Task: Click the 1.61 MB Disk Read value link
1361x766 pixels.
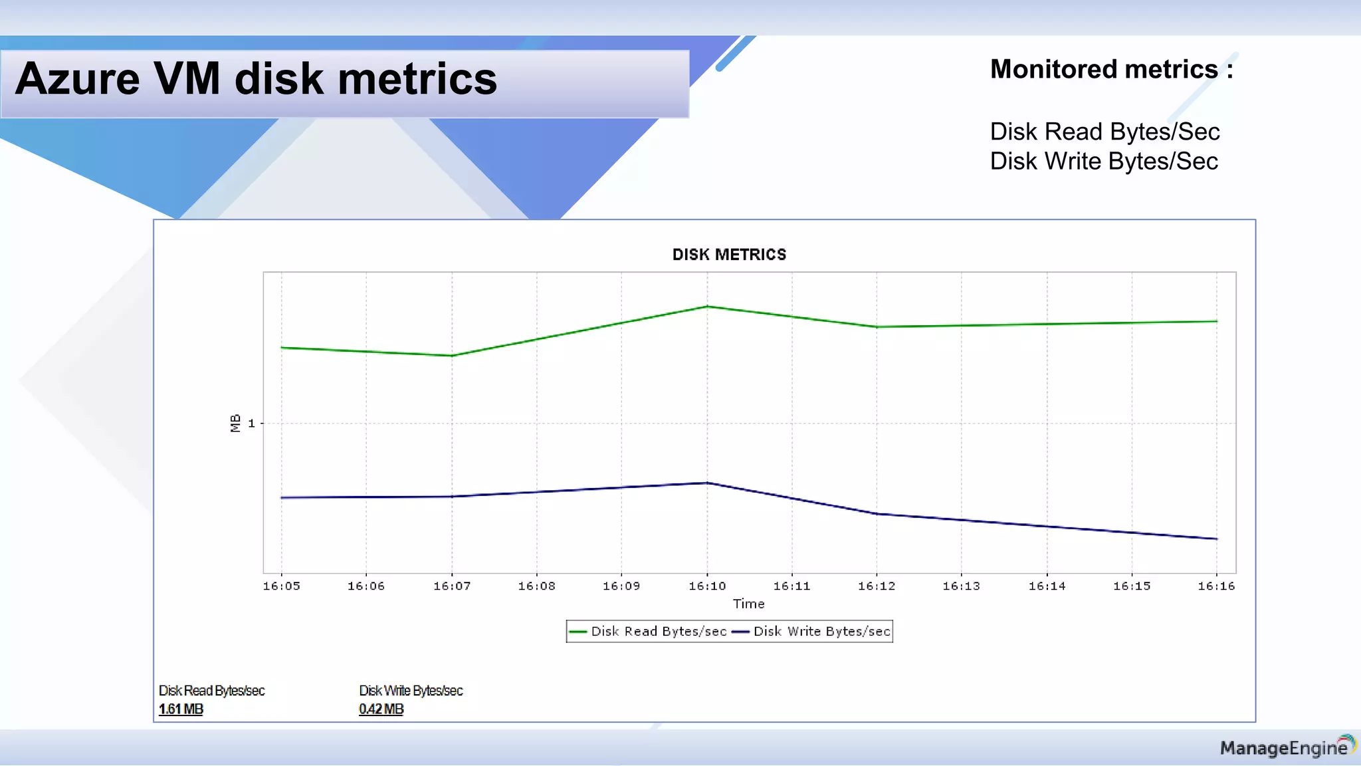Action: point(181,709)
